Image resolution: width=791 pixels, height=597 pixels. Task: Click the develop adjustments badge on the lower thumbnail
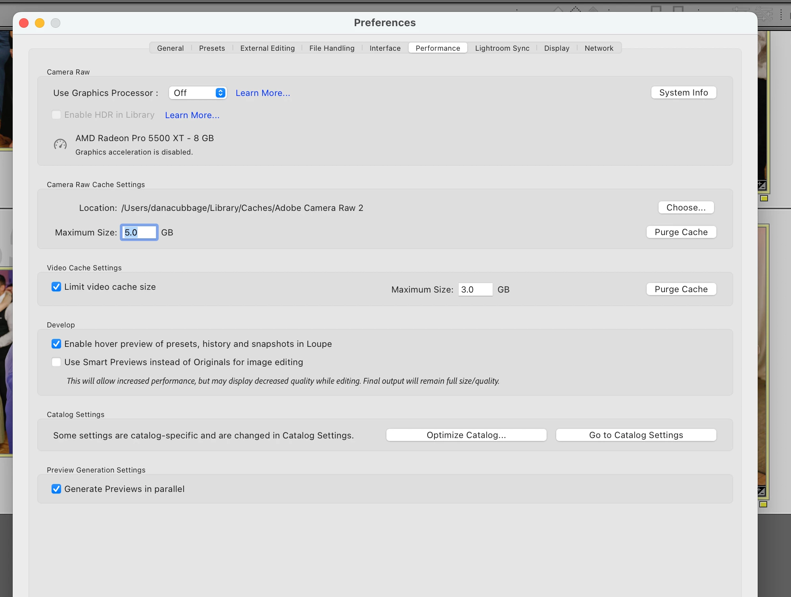762,492
